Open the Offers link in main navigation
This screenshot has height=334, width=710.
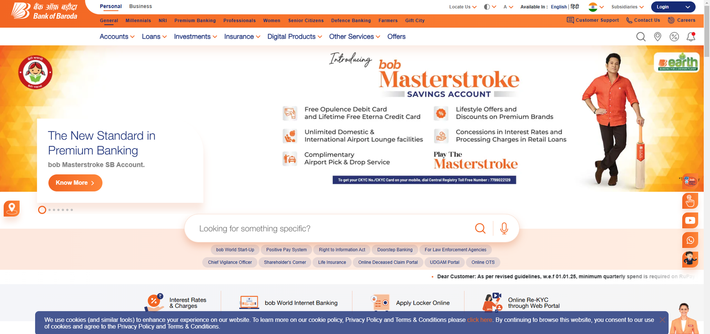click(x=396, y=36)
